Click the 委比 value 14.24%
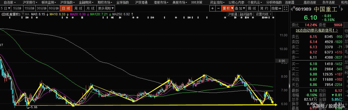Image resolution: width=348 pixels, height=110 pixels. coord(311,25)
